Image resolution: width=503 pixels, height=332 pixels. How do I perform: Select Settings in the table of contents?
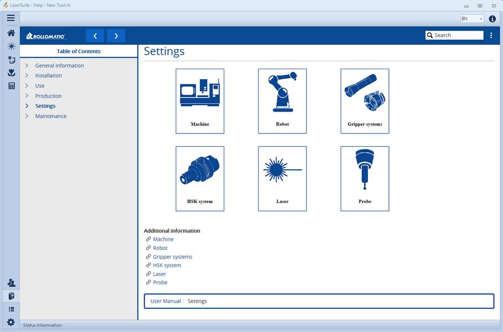pos(45,106)
